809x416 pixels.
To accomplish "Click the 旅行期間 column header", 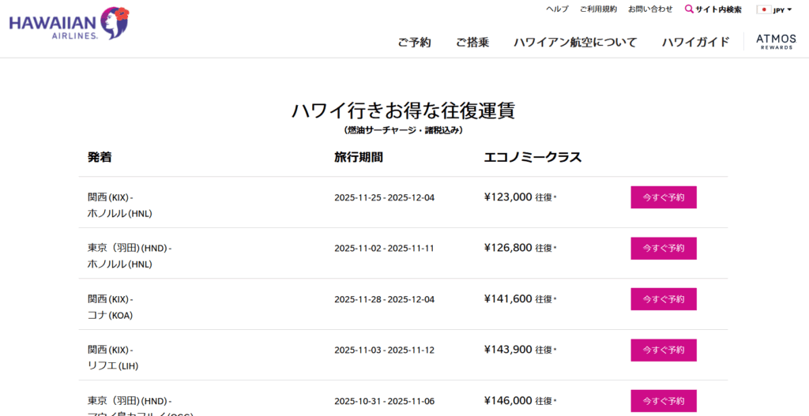I will coord(359,157).
